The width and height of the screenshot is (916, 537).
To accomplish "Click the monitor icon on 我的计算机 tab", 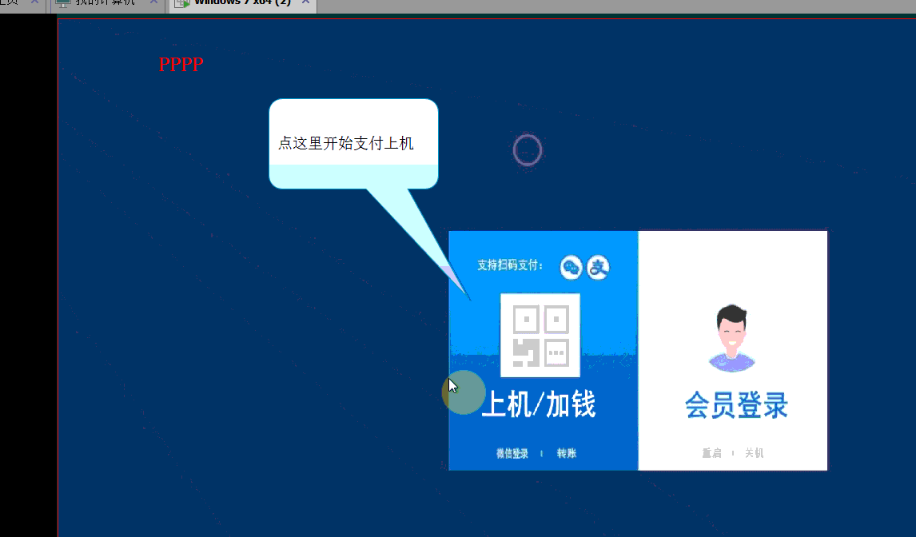I will point(64,2).
